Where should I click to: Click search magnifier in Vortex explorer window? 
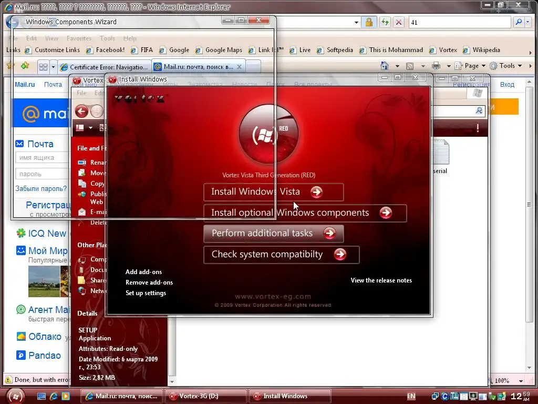(x=479, y=110)
